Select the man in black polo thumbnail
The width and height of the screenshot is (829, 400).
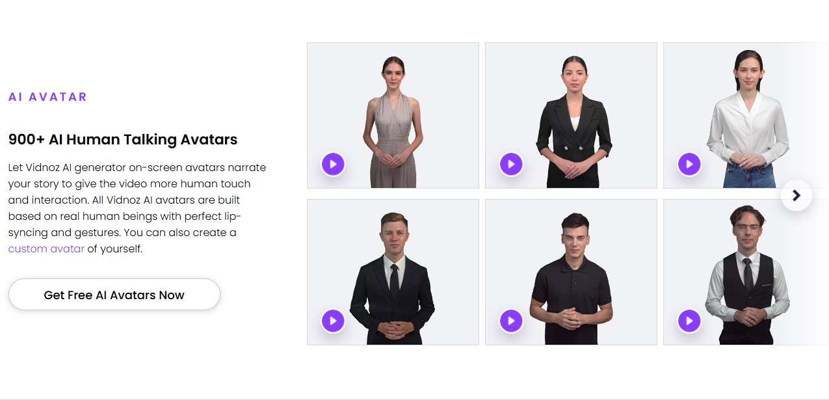click(571, 272)
